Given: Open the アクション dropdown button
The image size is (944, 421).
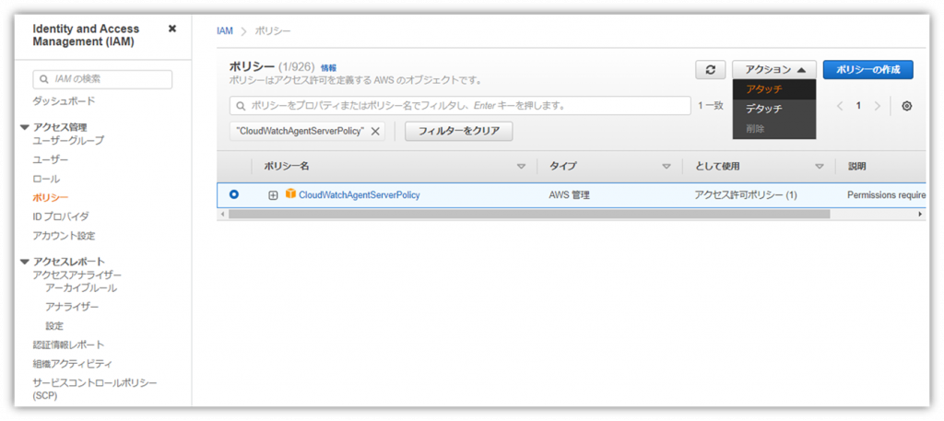Looking at the screenshot, I should point(774,70).
